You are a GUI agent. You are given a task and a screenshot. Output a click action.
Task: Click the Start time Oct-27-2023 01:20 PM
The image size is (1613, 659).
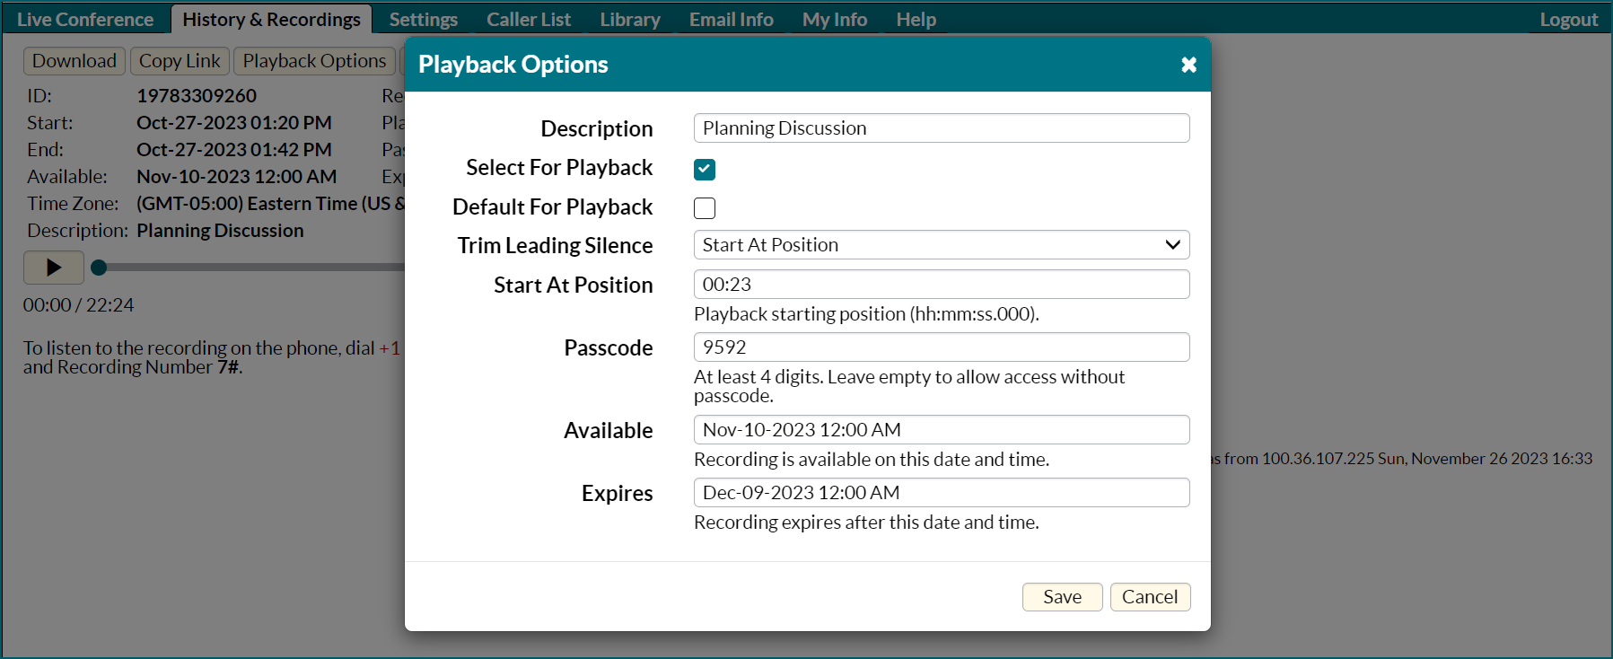tap(234, 123)
